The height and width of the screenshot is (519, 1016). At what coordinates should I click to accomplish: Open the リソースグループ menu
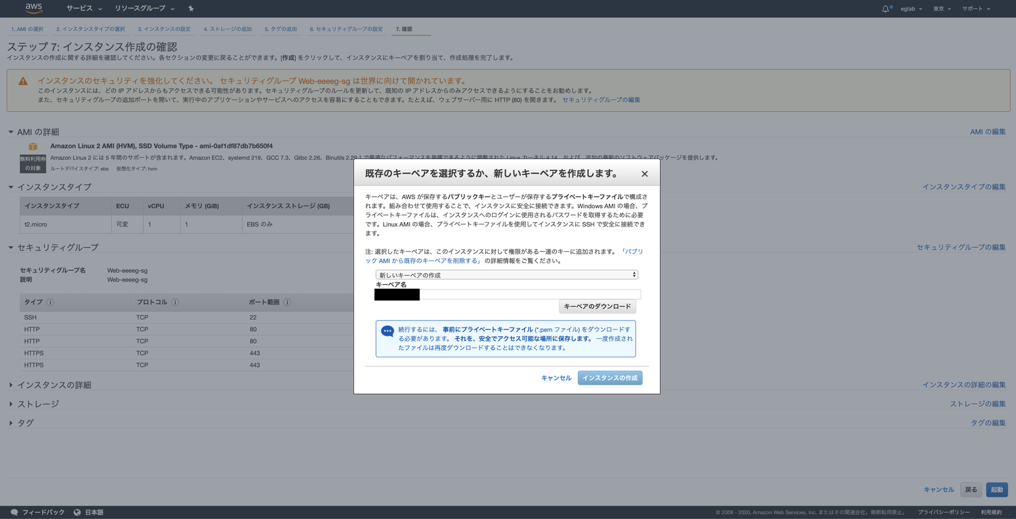click(x=144, y=8)
